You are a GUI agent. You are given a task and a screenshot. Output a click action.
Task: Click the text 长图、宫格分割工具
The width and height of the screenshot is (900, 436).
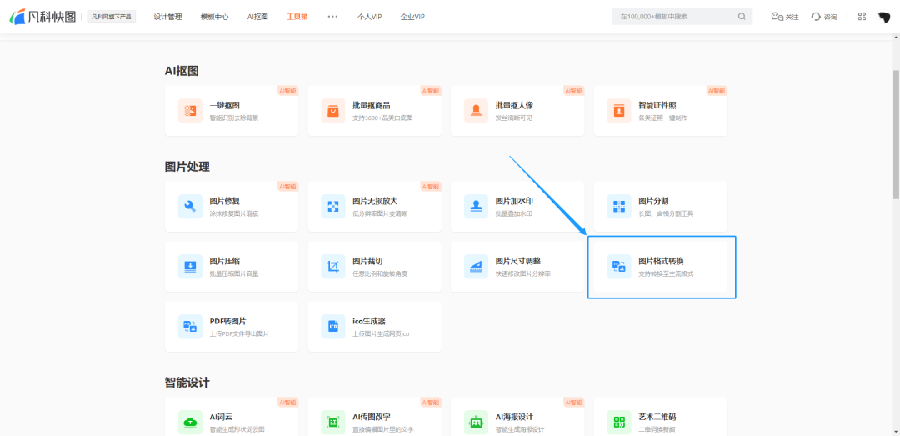tap(666, 213)
